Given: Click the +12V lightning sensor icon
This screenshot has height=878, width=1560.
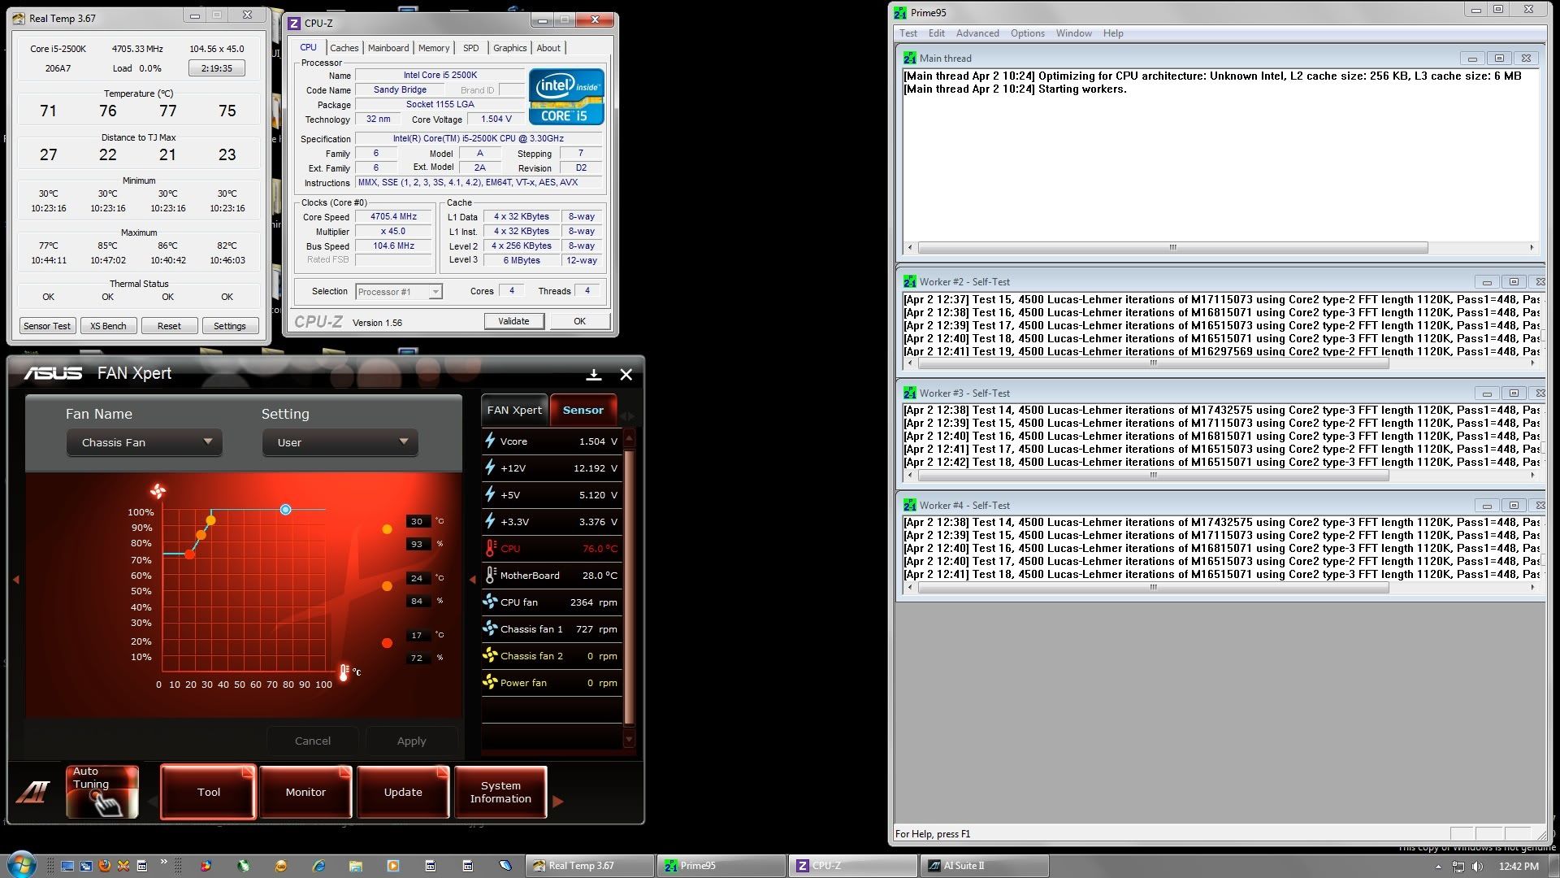Looking at the screenshot, I should [x=490, y=467].
